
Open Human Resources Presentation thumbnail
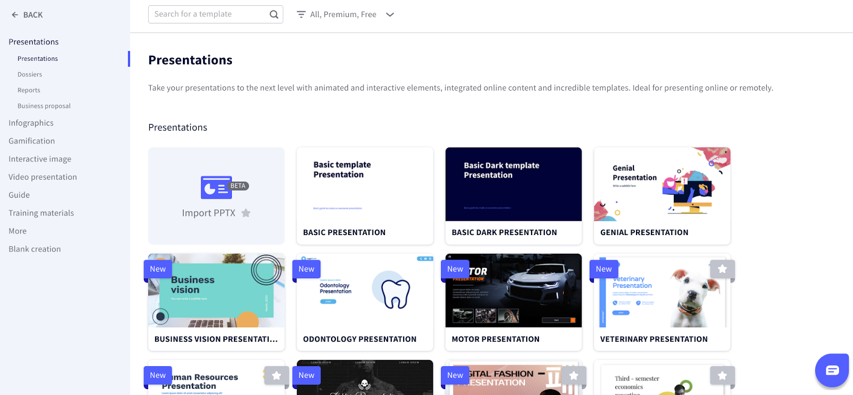click(x=216, y=378)
